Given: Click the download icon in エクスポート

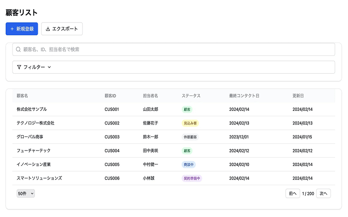Looking at the screenshot, I should click(48, 29).
